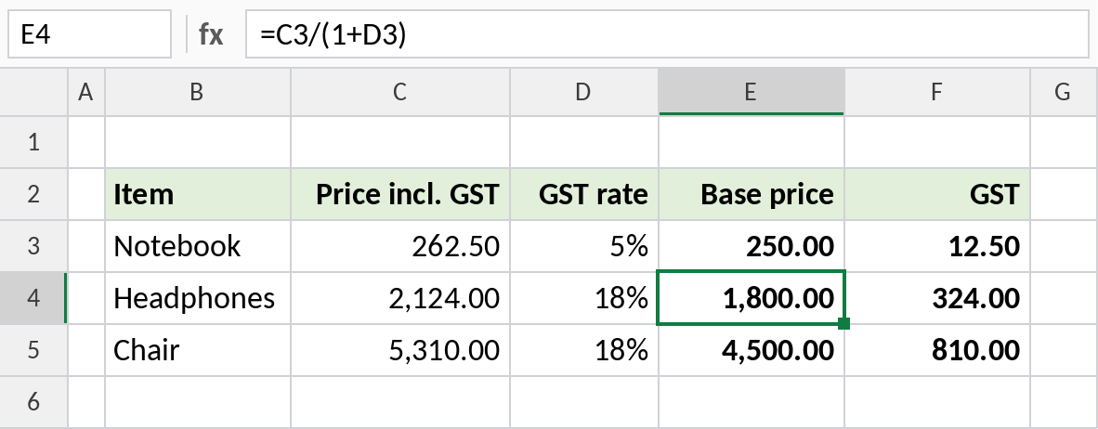Select the "Chair" cell
Screen dimensions: 1098x429
coord(198,351)
